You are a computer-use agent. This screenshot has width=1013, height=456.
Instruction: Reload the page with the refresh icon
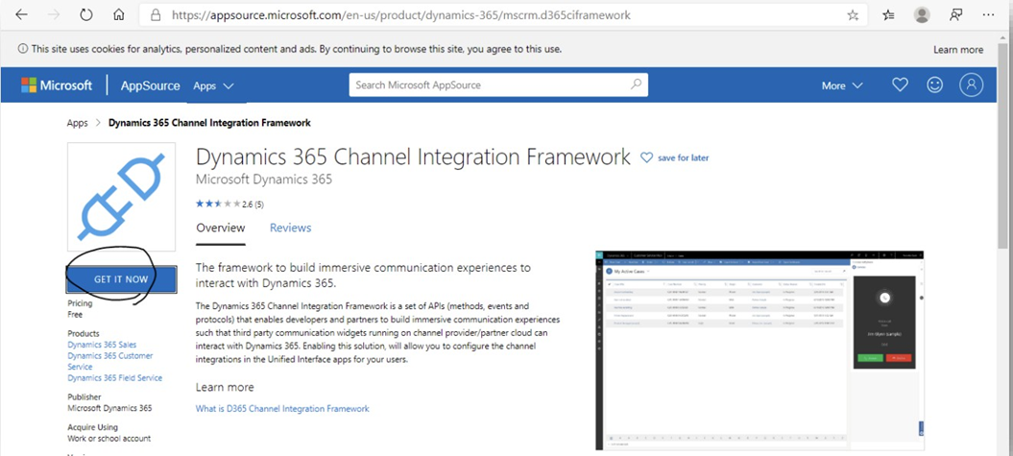click(85, 14)
